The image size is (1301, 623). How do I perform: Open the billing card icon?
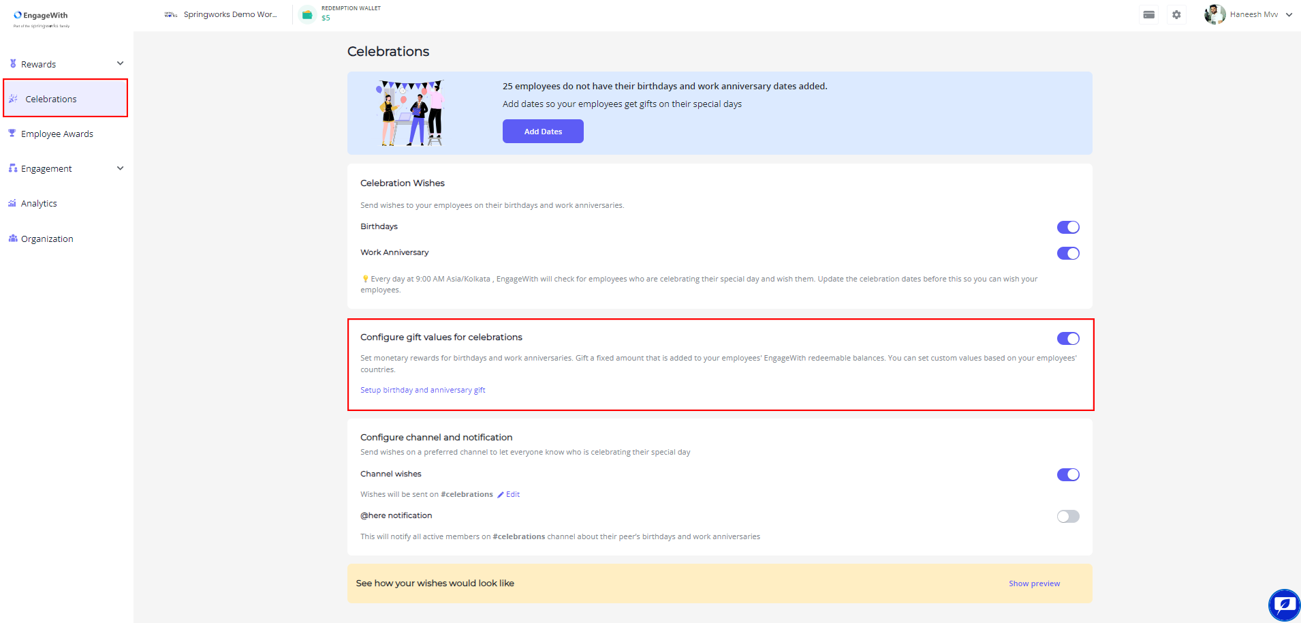(1149, 14)
